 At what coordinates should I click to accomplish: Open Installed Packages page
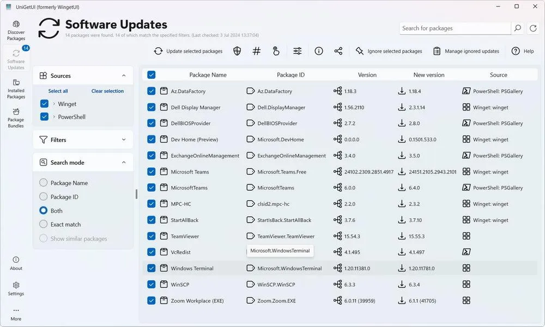(16, 89)
